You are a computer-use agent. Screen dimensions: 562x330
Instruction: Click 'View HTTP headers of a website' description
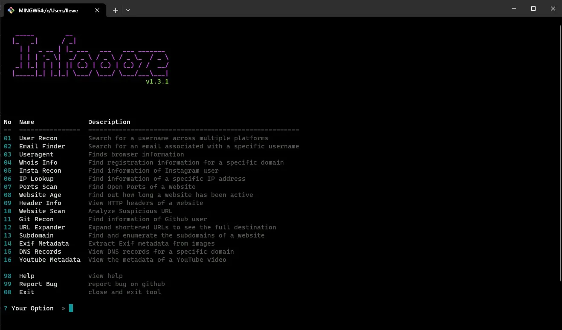click(x=146, y=203)
